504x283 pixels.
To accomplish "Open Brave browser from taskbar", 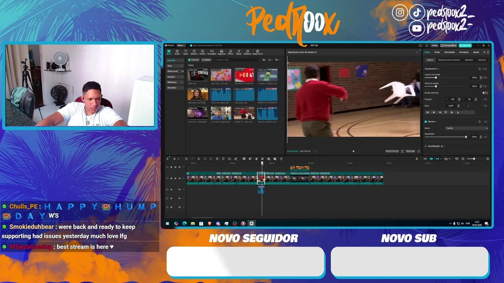I will pos(209,223).
